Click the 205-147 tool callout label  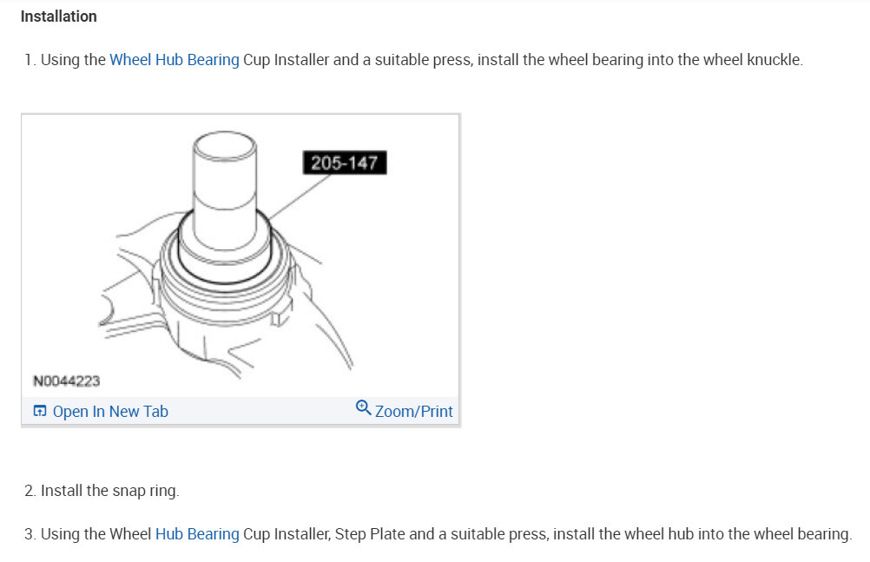[x=345, y=161]
